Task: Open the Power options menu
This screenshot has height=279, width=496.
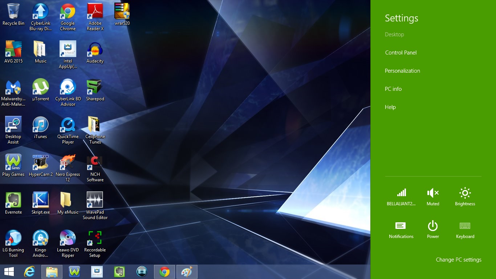Action: tap(433, 230)
